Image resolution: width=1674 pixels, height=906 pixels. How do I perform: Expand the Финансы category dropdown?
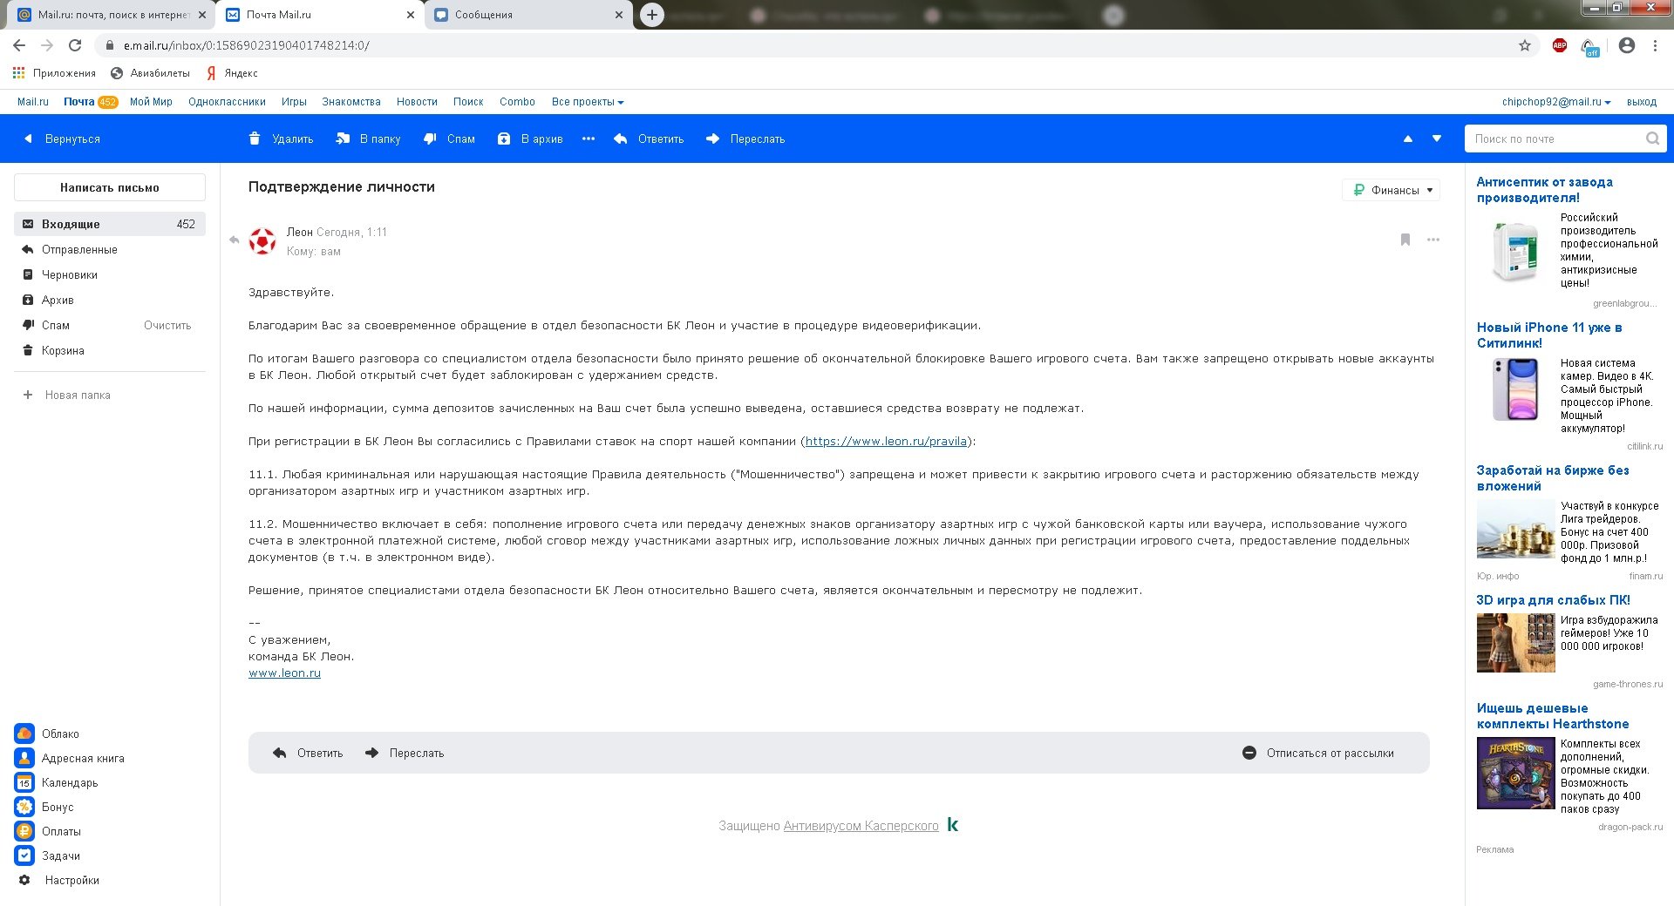point(1392,190)
